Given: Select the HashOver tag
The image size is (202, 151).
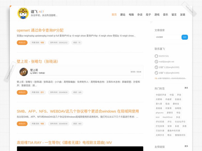Looking at the screenshot, I should pos(167,117).
